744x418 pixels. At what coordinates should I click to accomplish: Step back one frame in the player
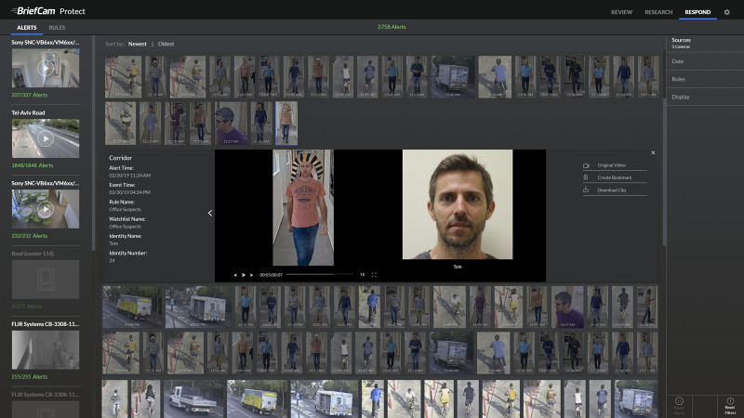coord(234,275)
